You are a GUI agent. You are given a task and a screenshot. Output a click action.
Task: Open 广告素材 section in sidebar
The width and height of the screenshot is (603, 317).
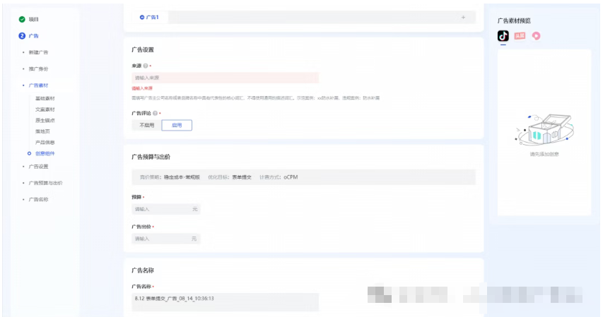(38, 85)
